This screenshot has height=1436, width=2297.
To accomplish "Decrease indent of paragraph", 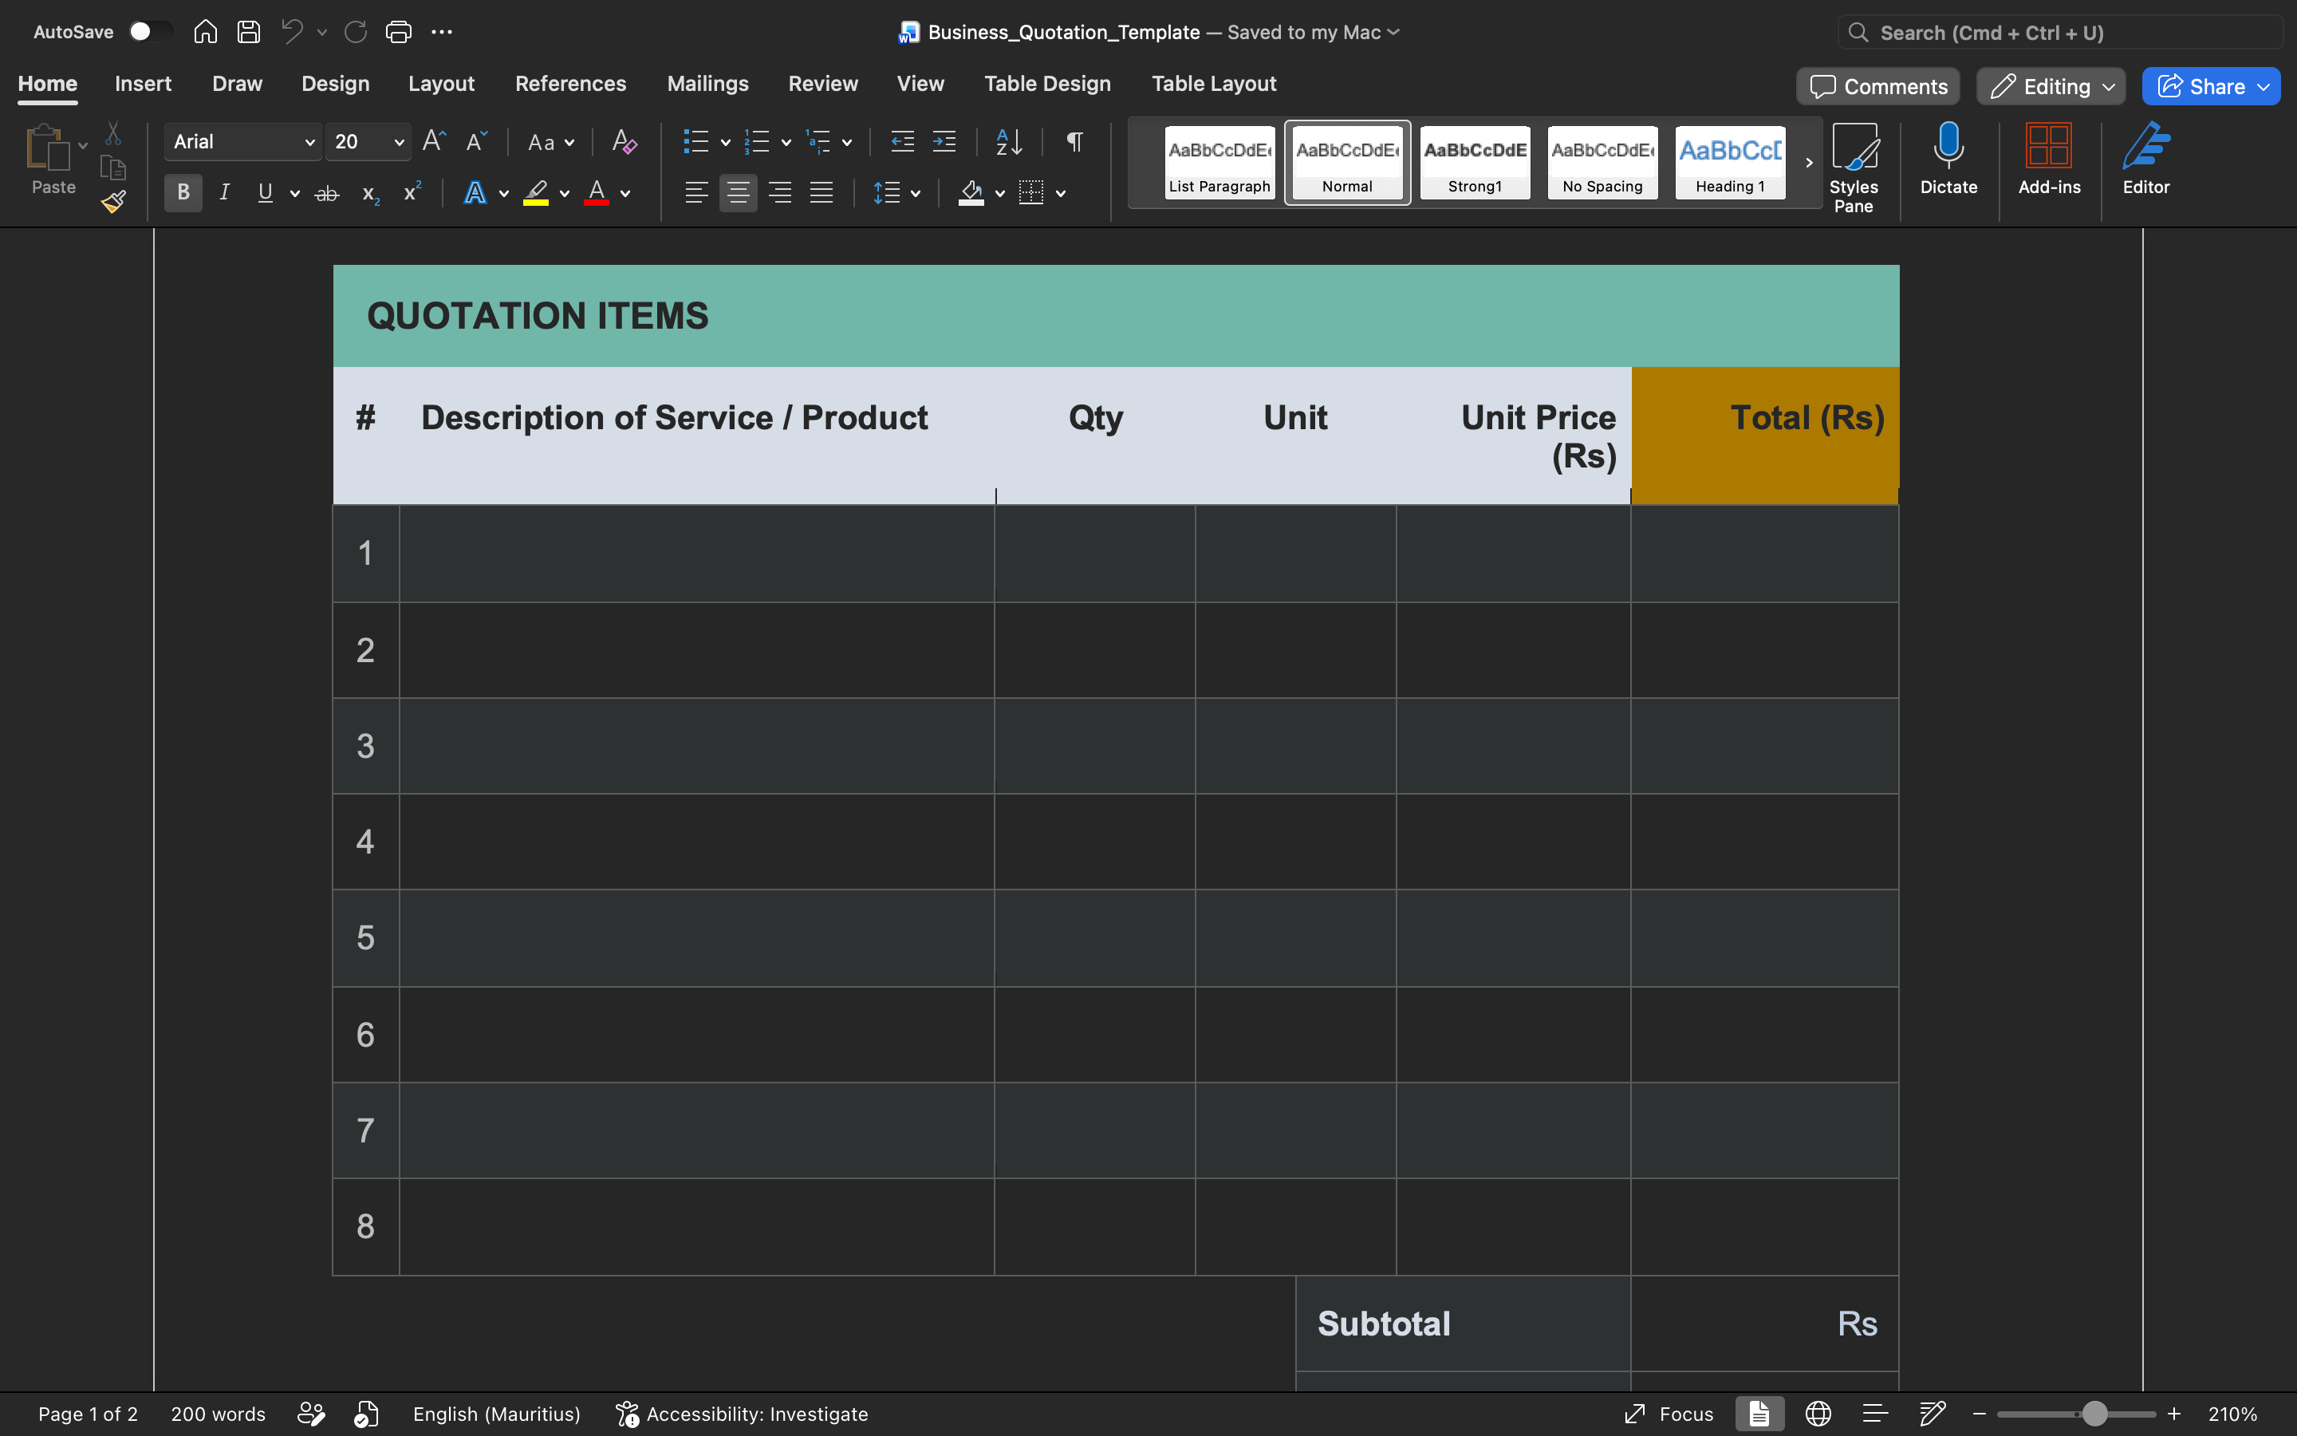I will click(x=902, y=141).
